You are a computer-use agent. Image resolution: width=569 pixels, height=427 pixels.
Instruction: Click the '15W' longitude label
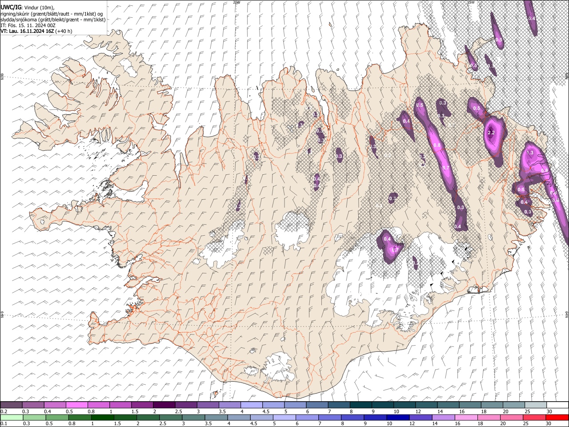[x=471, y=2]
